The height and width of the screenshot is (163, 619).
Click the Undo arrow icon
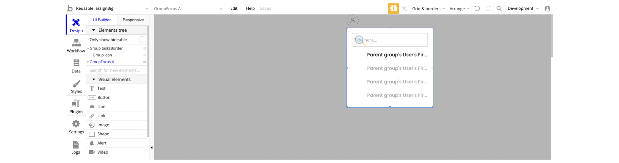click(477, 8)
